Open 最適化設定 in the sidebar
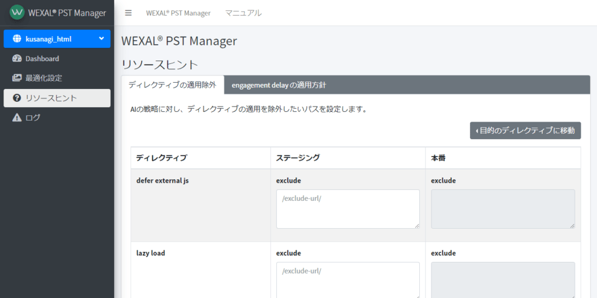This screenshot has height=298, width=597. point(57,79)
